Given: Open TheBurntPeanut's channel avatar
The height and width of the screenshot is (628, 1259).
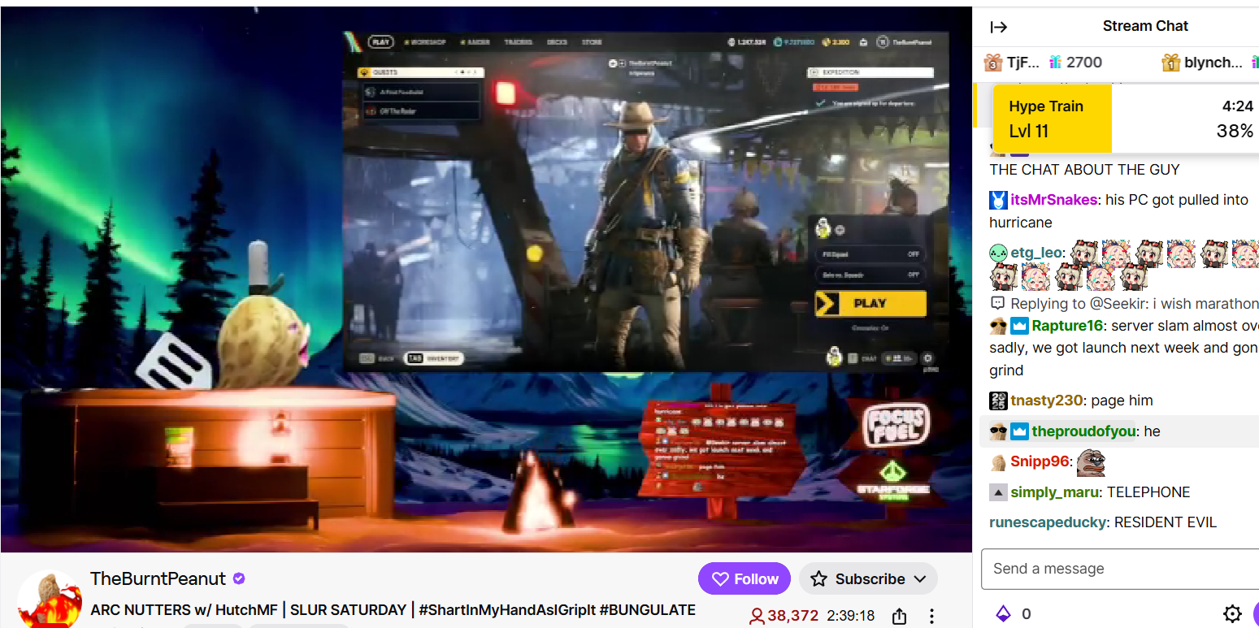Looking at the screenshot, I should pos(50,600).
